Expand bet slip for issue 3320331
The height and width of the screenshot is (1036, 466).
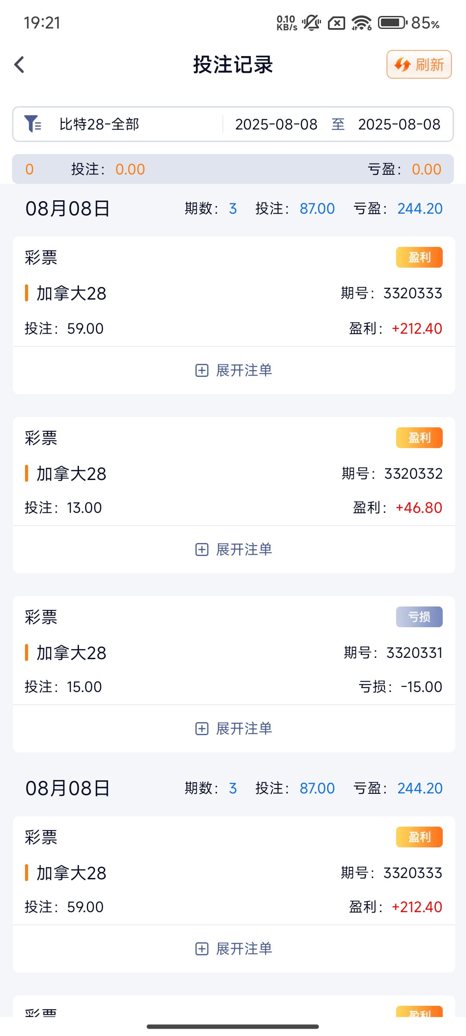(x=234, y=729)
